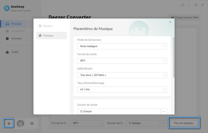Click the headphones icon beside Musique
This screenshot has width=208, height=133.
coord(7,24)
